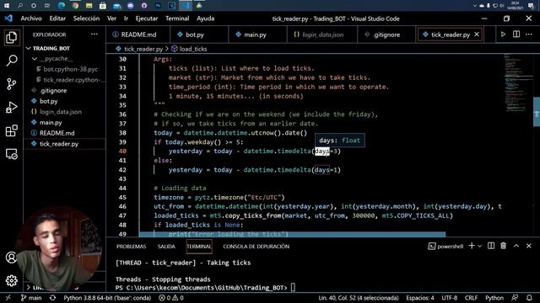Change line endings via CRLF indicator

(x=471, y=298)
